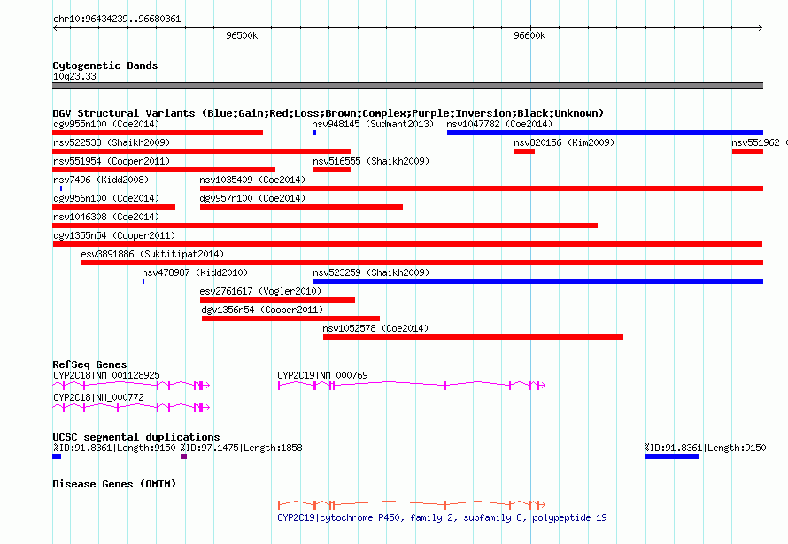The height and width of the screenshot is (544, 788).
Task: Select the red dgv956n100 bar
Action: pos(113,207)
